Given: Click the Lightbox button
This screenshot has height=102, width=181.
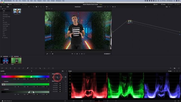Looking at the screenshot, I should (177, 5).
